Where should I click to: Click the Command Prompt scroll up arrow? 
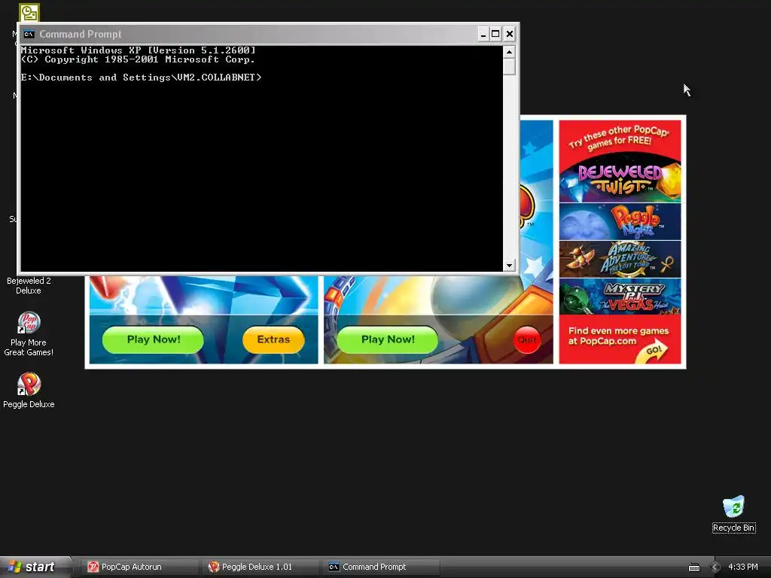[x=510, y=51]
